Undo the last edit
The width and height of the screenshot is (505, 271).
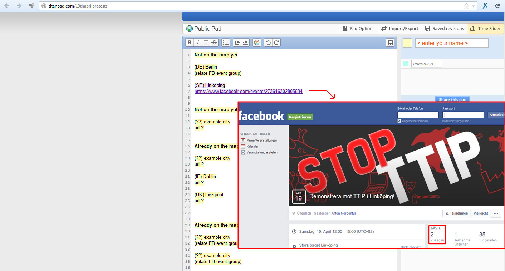268,43
